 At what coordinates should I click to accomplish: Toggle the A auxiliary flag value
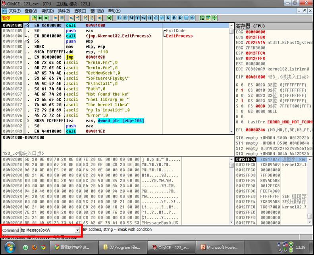point(242,96)
